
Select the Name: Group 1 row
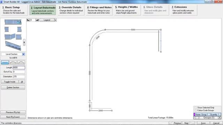click(x=207, y=115)
